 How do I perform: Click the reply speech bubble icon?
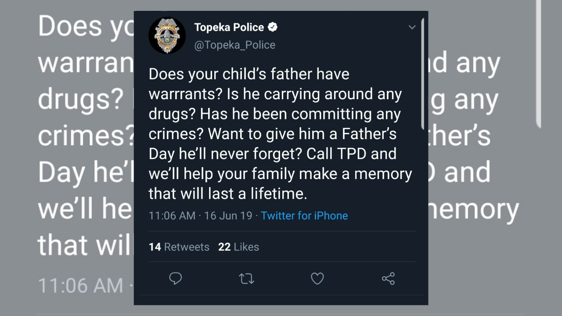coord(175,278)
